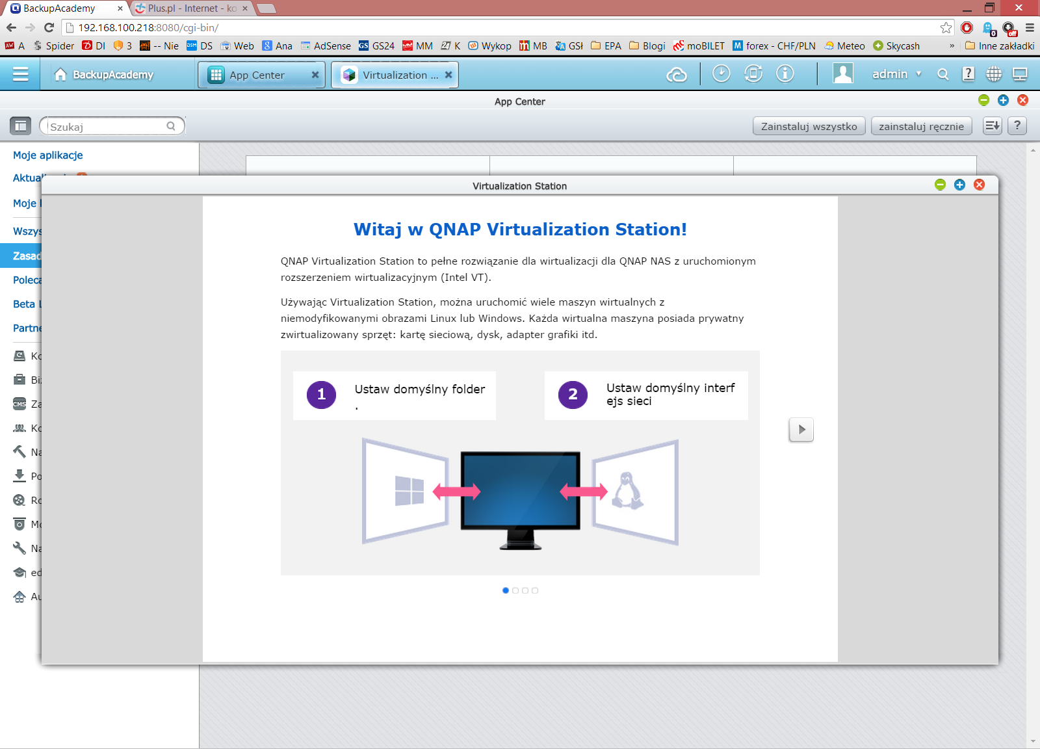1040x749 pixels.
Task: Open the background tasks clock icon
Action: pos(721,74)
